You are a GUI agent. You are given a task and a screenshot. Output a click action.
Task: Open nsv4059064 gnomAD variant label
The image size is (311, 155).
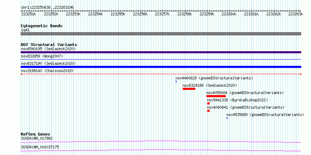(245, 93)
